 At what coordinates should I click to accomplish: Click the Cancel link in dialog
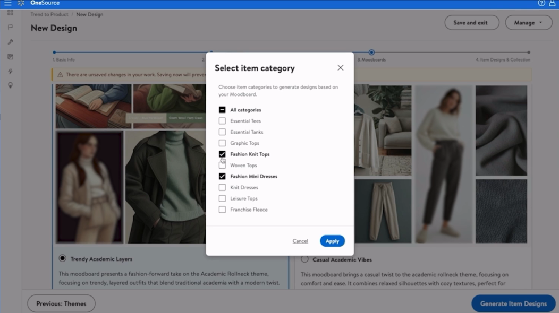300,241
